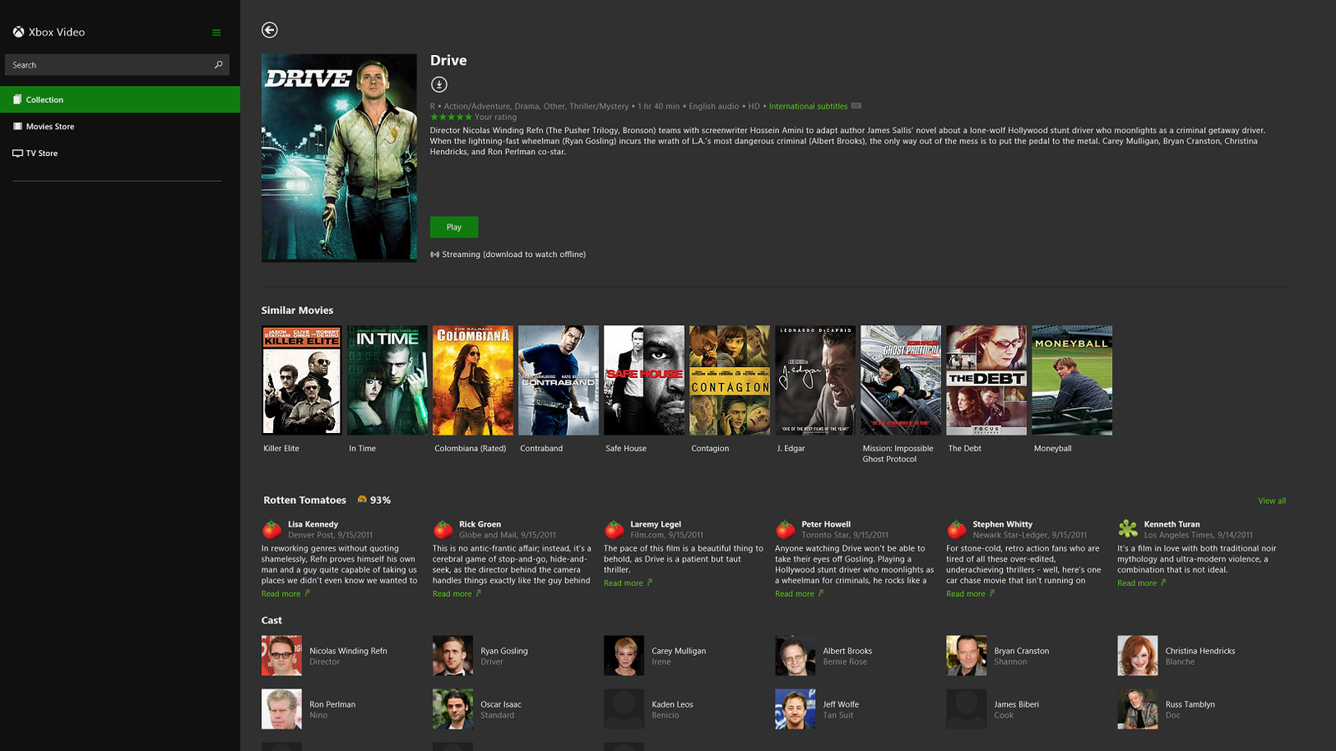Select Nicolas Winding Refn's cast photo
The image size is (1336, 751).
pyautogui.click(x=281, y=656)
